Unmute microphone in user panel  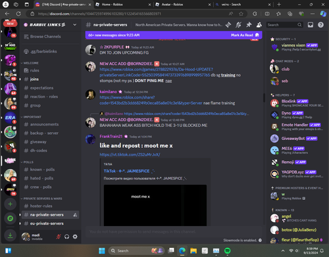[x=59, y=237]
